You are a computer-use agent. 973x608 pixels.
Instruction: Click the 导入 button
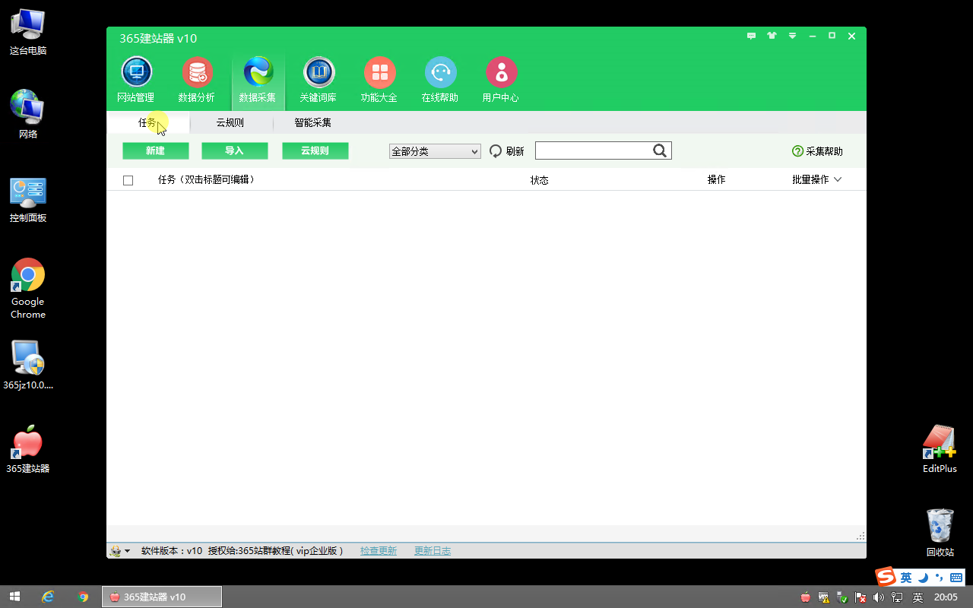pos(235,150)
